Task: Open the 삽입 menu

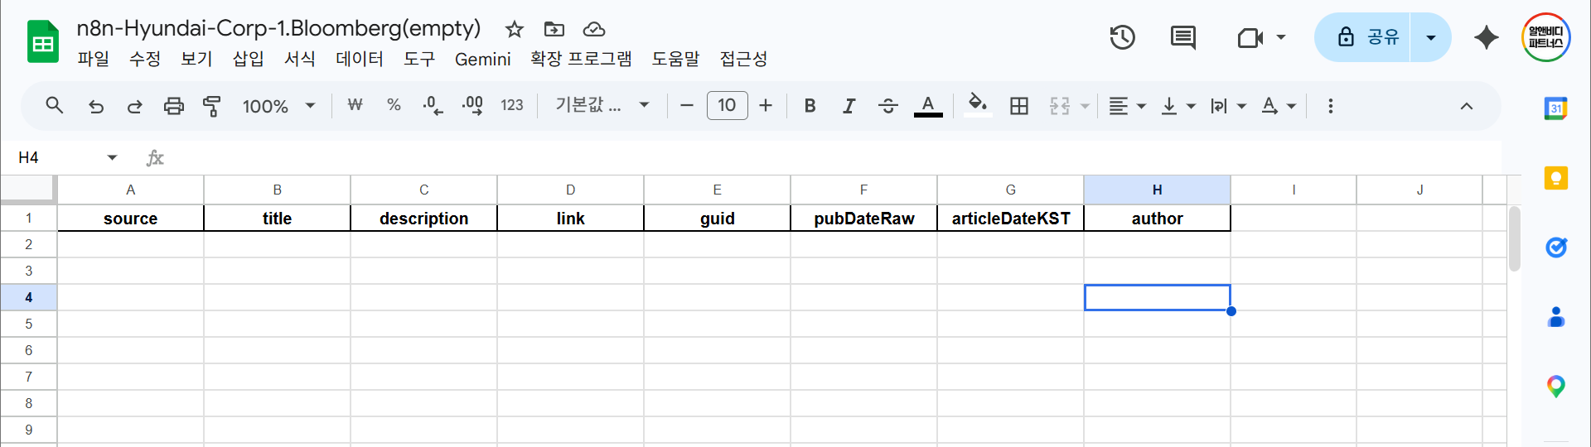Action: (x=248, y=59)
